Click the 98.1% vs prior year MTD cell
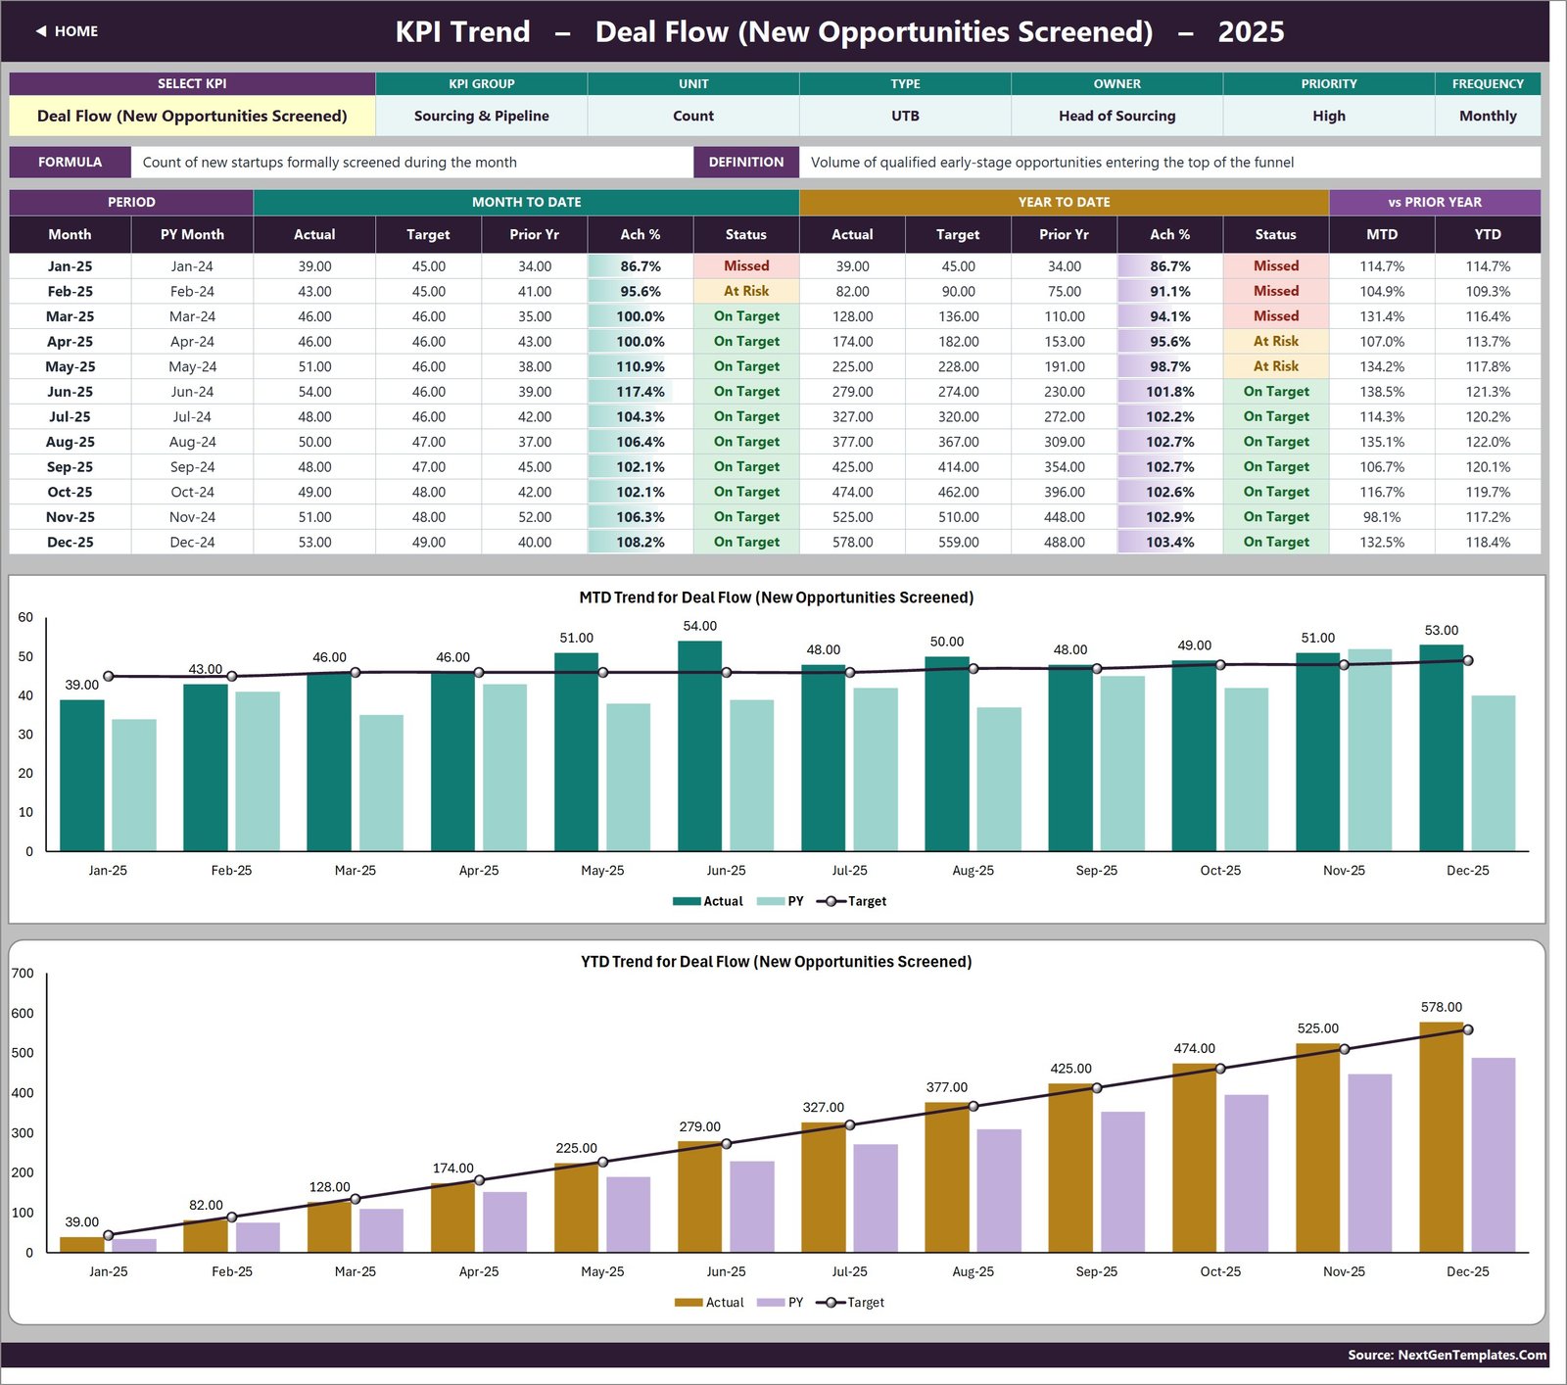Viewport: 1567px width, 1385px height. pyautogui.click(x=1382, y=517)
